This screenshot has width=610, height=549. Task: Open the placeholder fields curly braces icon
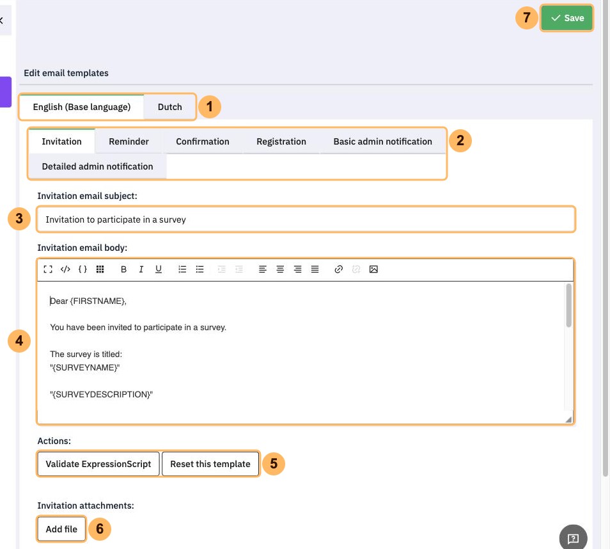point(82,269)
